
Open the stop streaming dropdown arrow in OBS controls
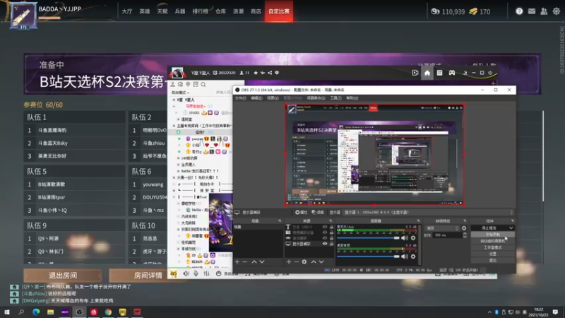pos(511,228)
